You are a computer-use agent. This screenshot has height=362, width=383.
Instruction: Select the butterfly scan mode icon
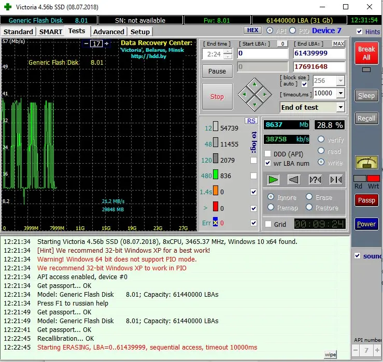point(336,180)
